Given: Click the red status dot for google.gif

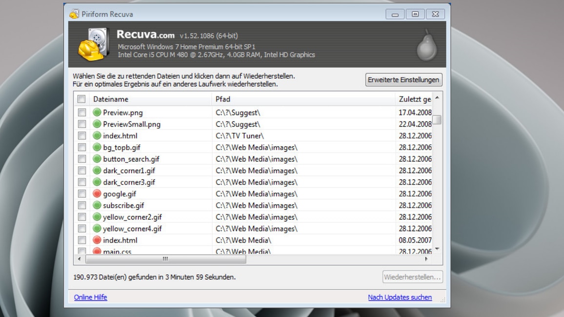Looking at the screenshot, I should coord(97,194).
